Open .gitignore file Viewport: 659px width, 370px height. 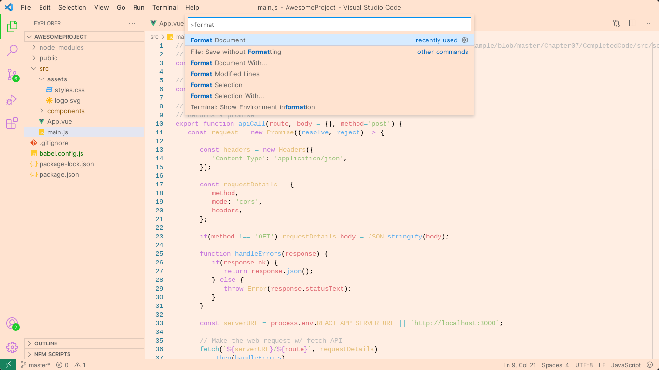(x=54, y=143)
